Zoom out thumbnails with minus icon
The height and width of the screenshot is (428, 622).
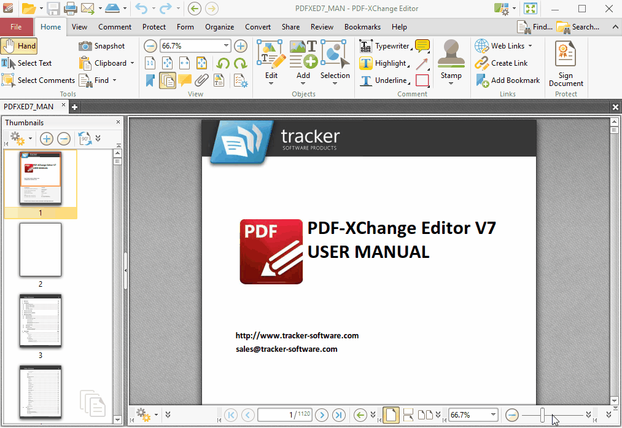pos(64,139)
